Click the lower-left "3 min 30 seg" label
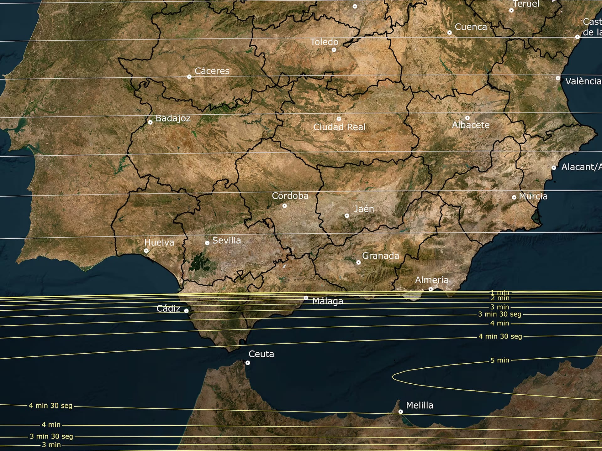Image resolution: width=602 pixels, height=451 pixels. [51, 436]
